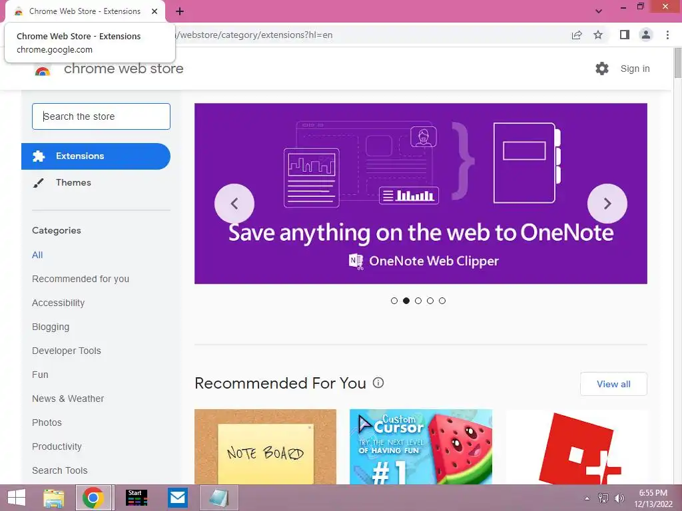Select the fifth carousel dot

click(x=442, y=301)
